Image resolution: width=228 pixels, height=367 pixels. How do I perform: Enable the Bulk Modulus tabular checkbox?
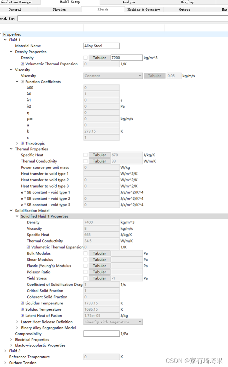tap(86, 253)
